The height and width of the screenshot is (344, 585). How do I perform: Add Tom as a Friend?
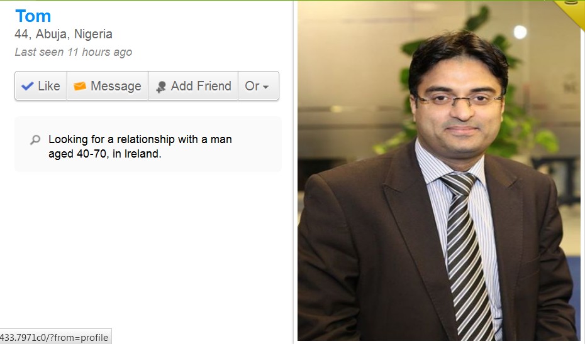[x=193, y=86]
